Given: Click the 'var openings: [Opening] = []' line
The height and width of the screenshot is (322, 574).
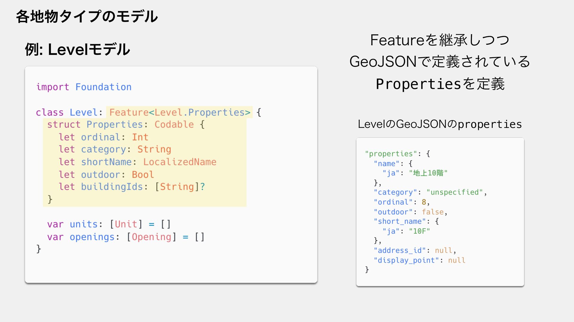Looking at the screenshot, I should point(126,237).
